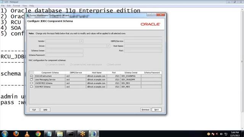244x137 pixels.
Task: Open Notepad's Edit menu
Action: [x=9, y=6]
